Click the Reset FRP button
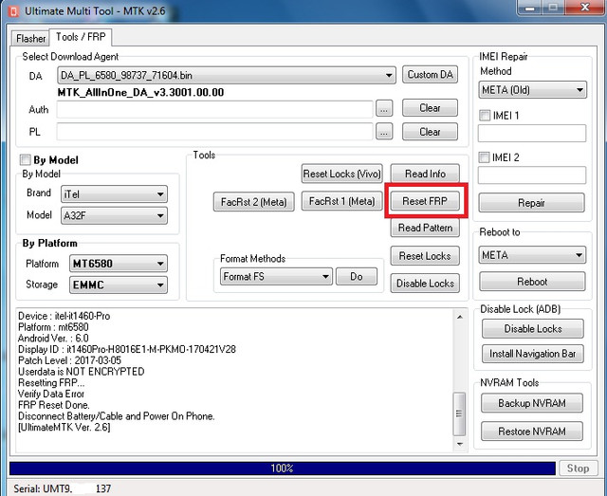This screenshot has height=496, width=607. click(425, 201)
